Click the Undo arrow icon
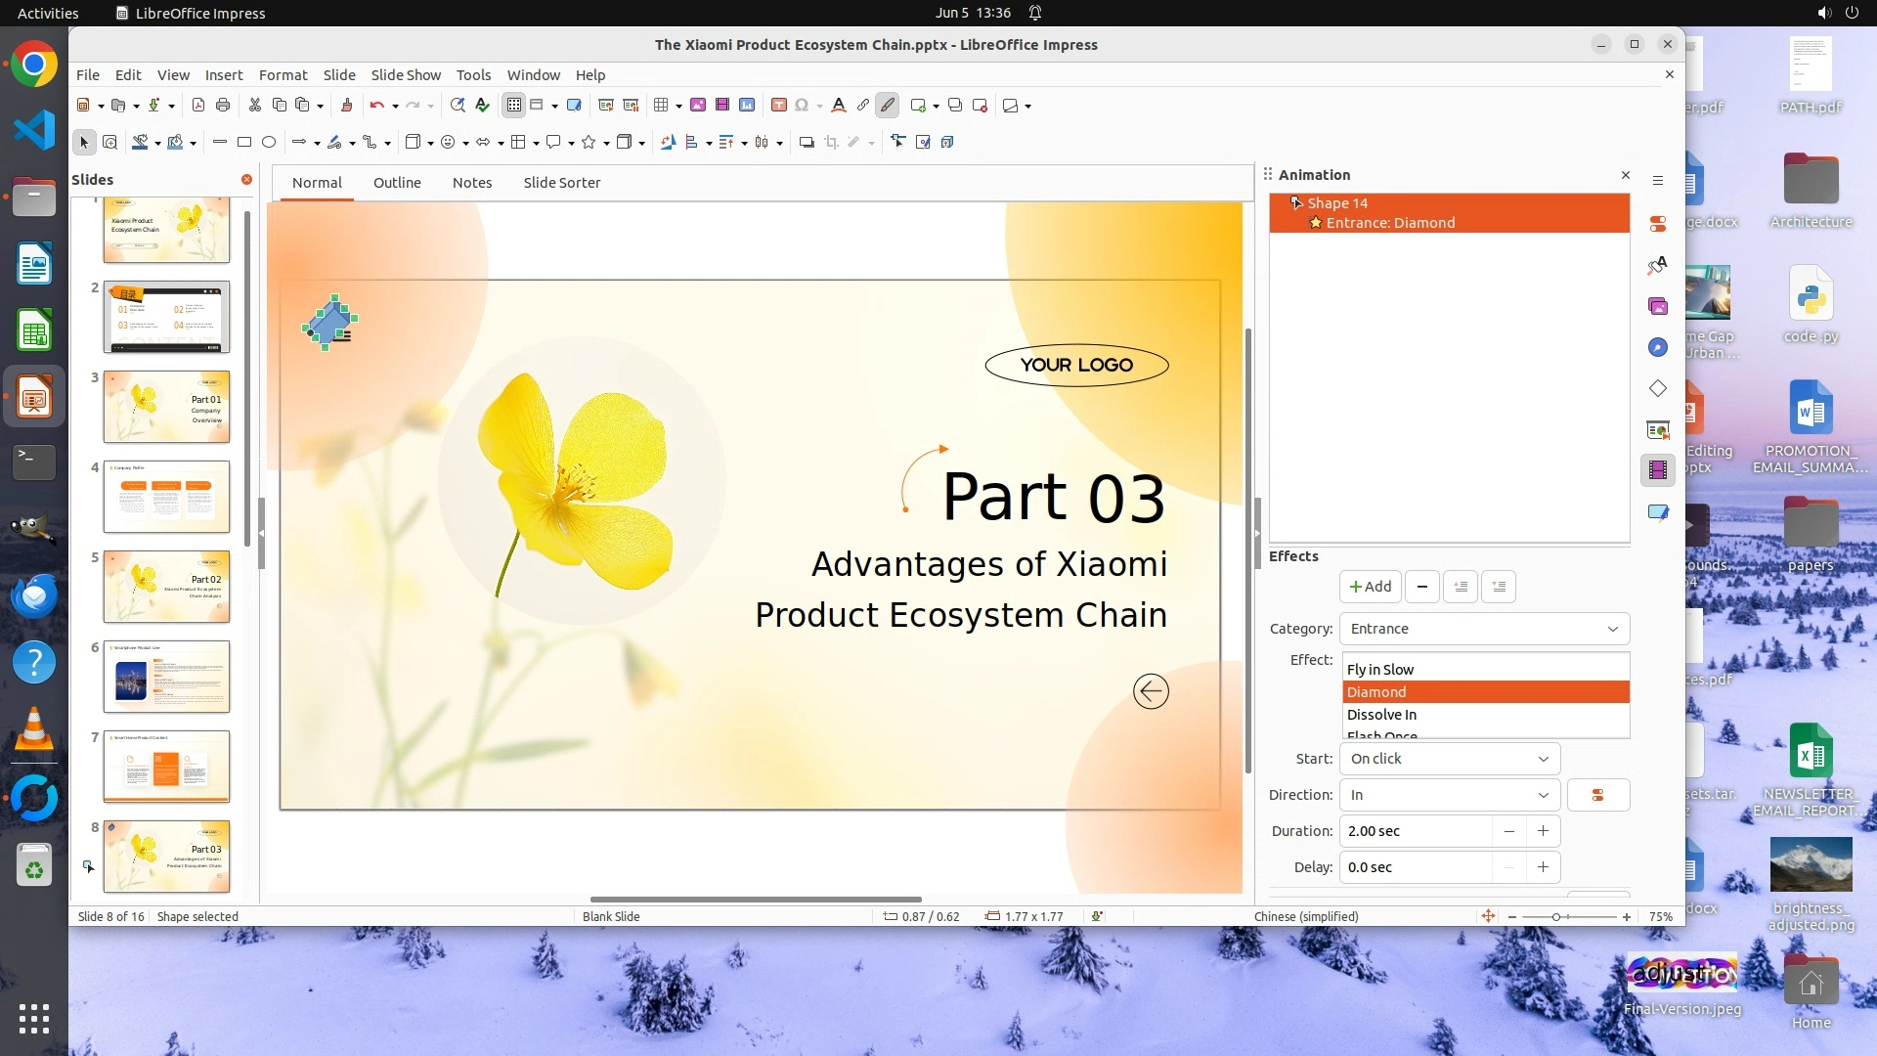The image size is (1877, 1056). click(376, 106)
